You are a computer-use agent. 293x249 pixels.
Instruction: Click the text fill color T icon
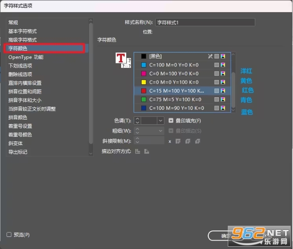click(x=121, y=58)
